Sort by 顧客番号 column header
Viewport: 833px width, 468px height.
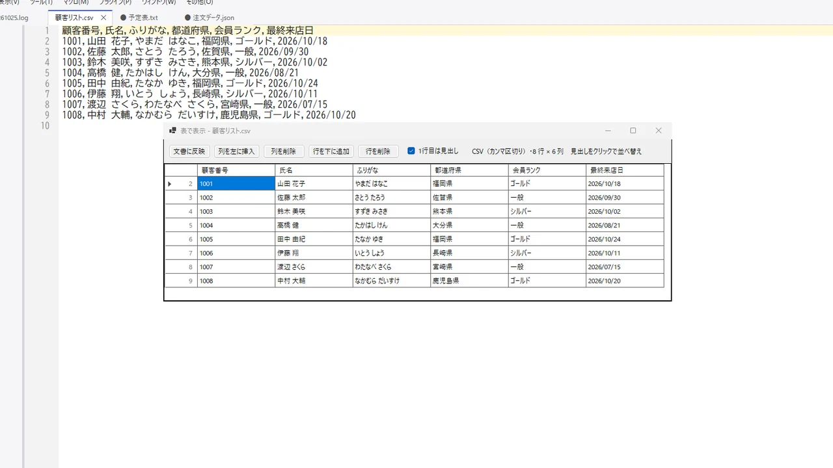(x=236, y=170)
